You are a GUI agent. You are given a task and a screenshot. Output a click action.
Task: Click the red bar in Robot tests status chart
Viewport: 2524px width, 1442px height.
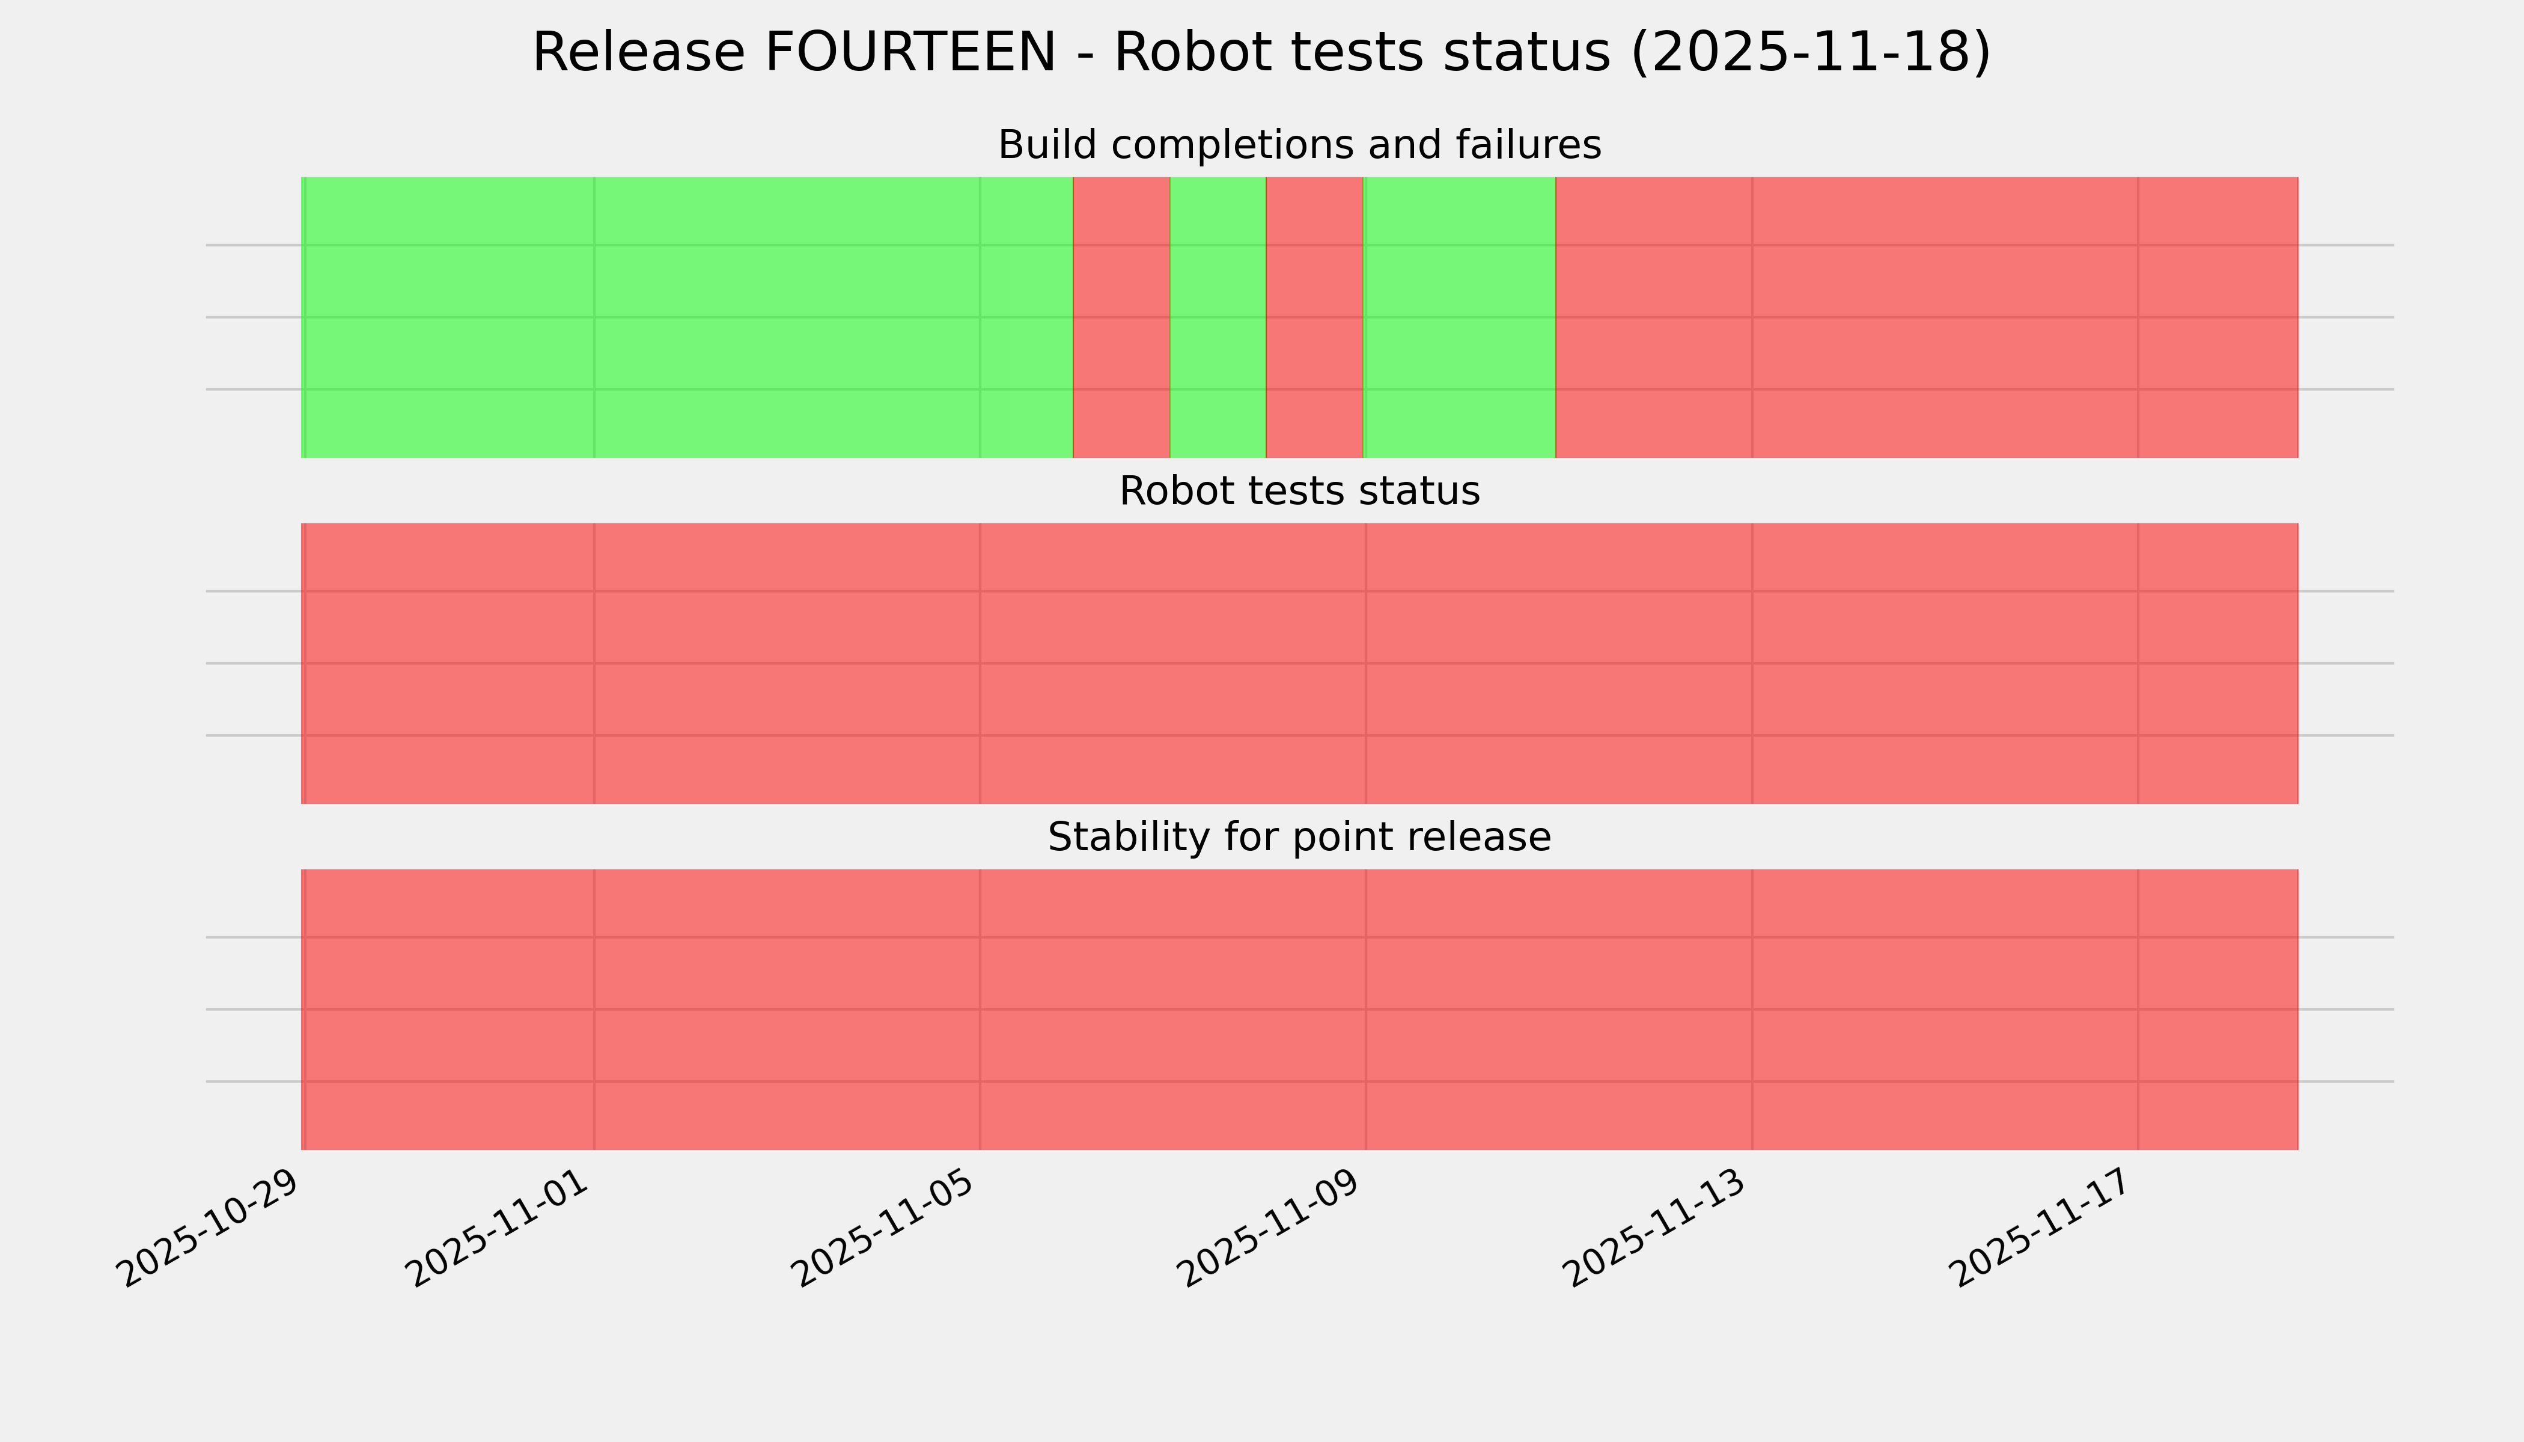[1299, 663]
